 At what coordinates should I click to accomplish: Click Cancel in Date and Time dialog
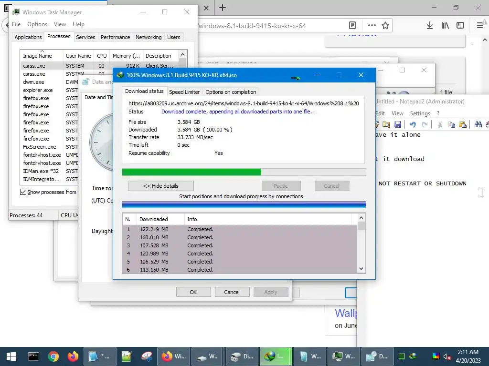click(x=232, y=292)
